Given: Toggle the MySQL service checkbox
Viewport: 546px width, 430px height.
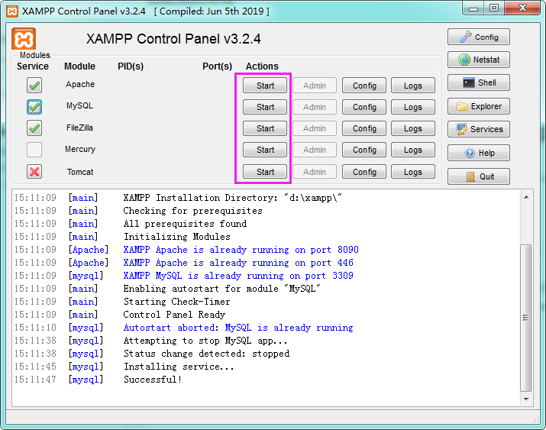Looking at the screenshot, I should coord(34,107).
